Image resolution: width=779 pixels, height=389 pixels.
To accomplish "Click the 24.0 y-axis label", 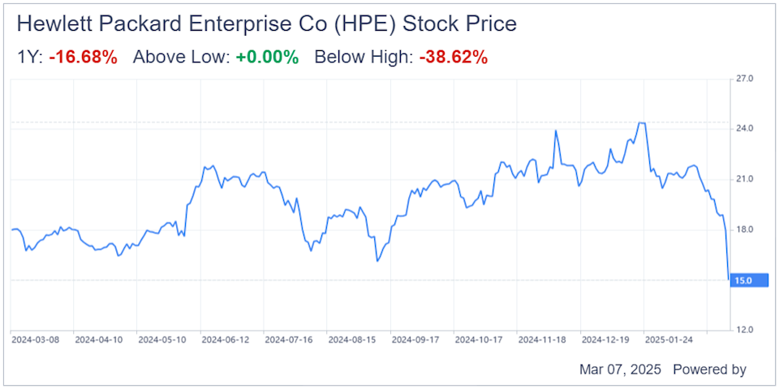I will (744, 129).
